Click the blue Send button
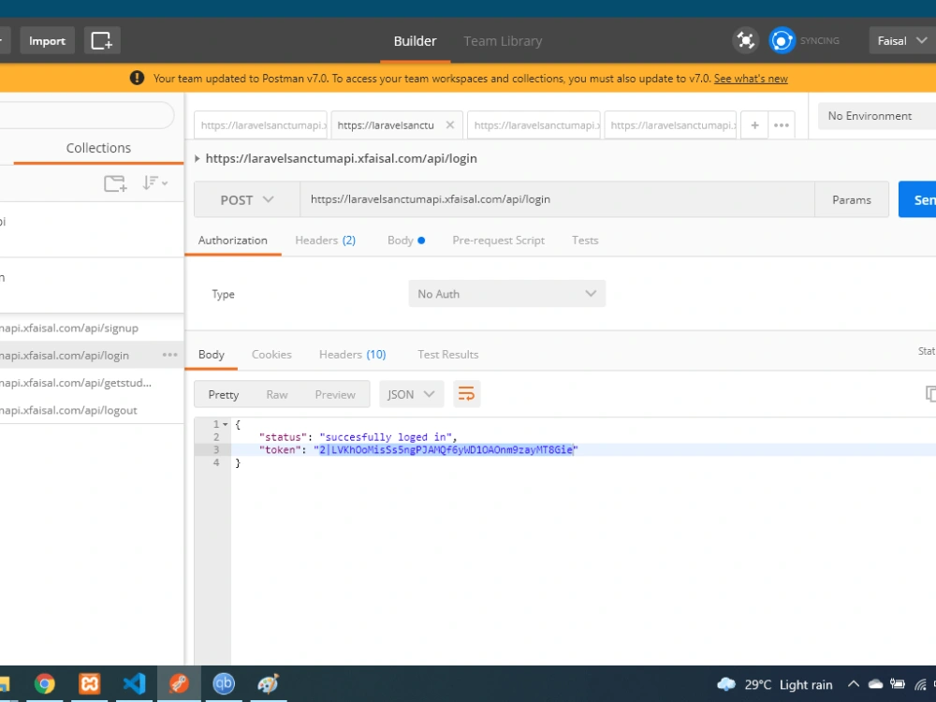The image size is (936, 702). [x=917, y=200]
